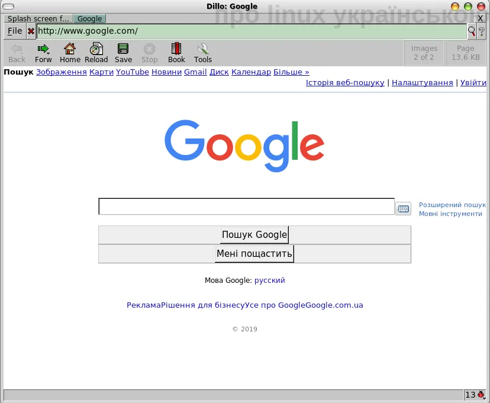
Task: Toggle the Images 2 of 2 panel
Action: tap(424, 53)
